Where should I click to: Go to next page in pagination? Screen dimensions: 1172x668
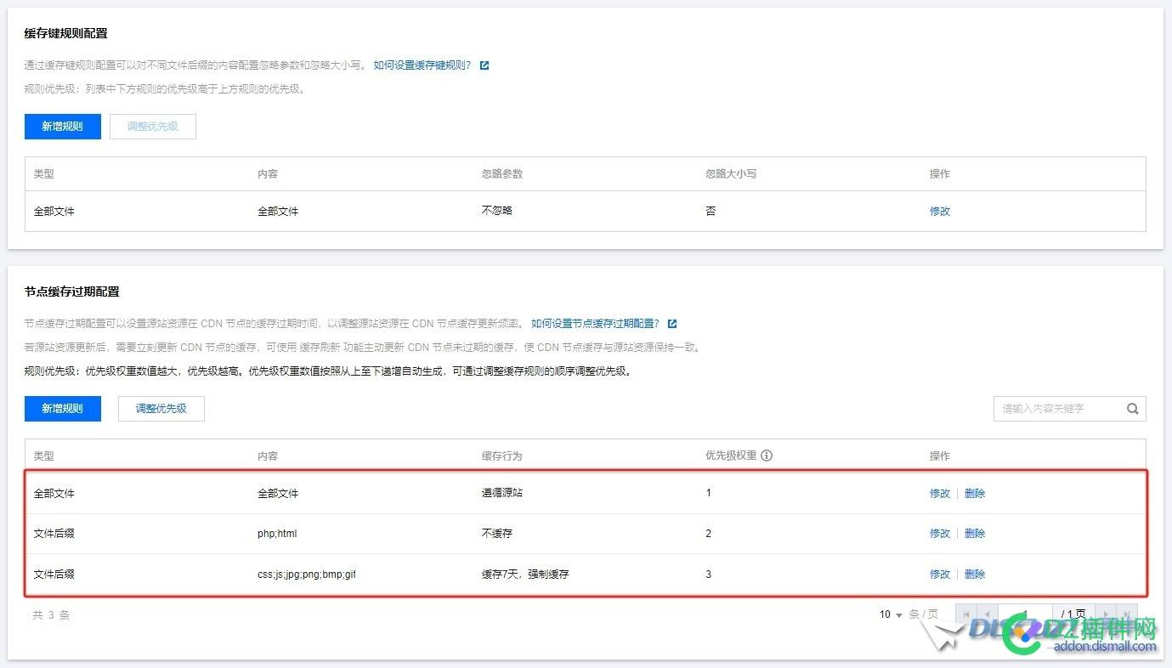[1106, 614]
